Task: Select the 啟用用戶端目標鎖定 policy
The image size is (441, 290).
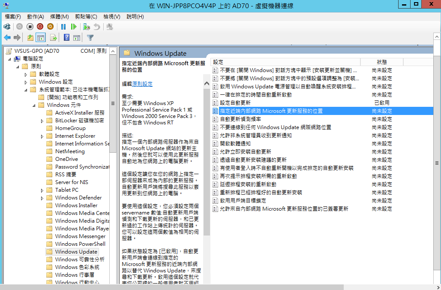Action: point(322,201)
